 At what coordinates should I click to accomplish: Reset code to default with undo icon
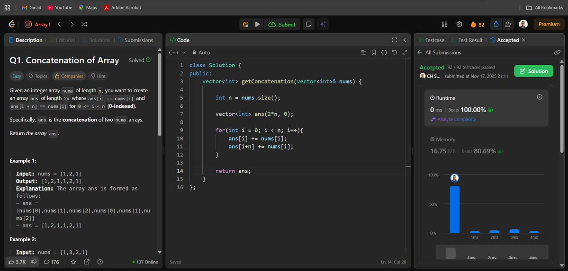click(395, 52)
